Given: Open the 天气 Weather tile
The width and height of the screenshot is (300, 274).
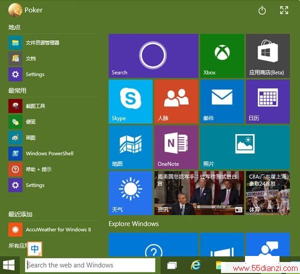Looking at the screenshot, I should click(x=130, y=193).
